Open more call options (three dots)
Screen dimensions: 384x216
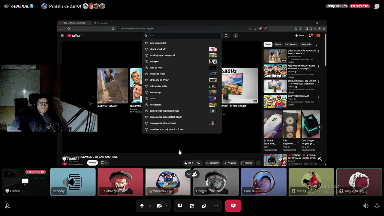(216, 206)
